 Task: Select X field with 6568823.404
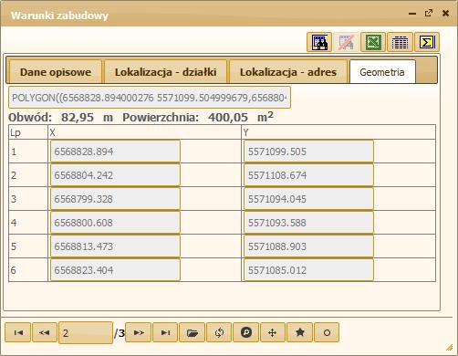pos(115,270)
